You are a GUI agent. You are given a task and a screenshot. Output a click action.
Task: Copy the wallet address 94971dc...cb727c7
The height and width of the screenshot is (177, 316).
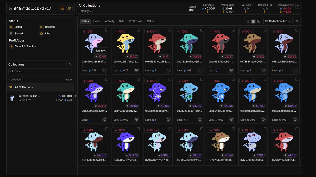(x=62, y=8)
